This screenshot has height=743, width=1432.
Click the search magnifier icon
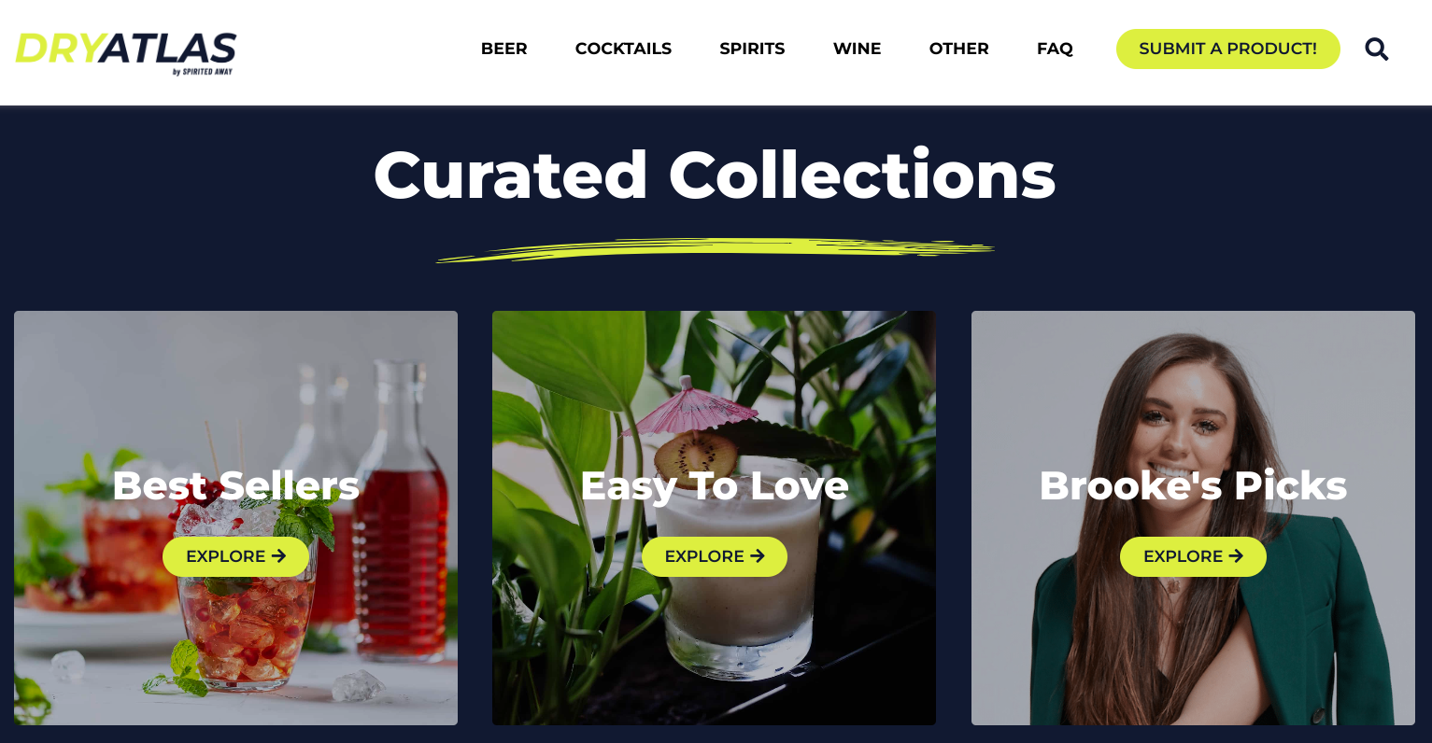[x=1376, y=49]
